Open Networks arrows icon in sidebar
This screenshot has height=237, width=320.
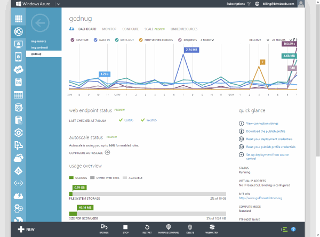coord(18,183)
